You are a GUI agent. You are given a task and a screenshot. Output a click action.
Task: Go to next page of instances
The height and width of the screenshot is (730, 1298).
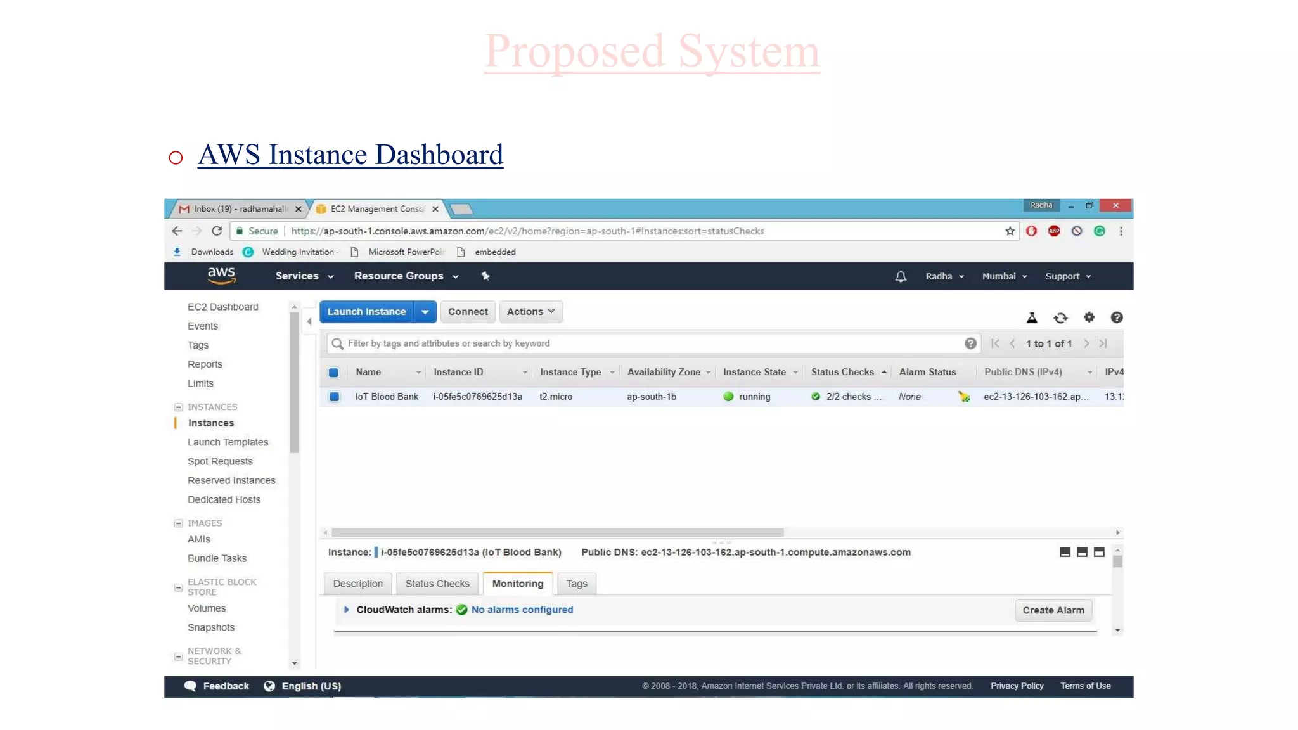[x=1086, y=343]
